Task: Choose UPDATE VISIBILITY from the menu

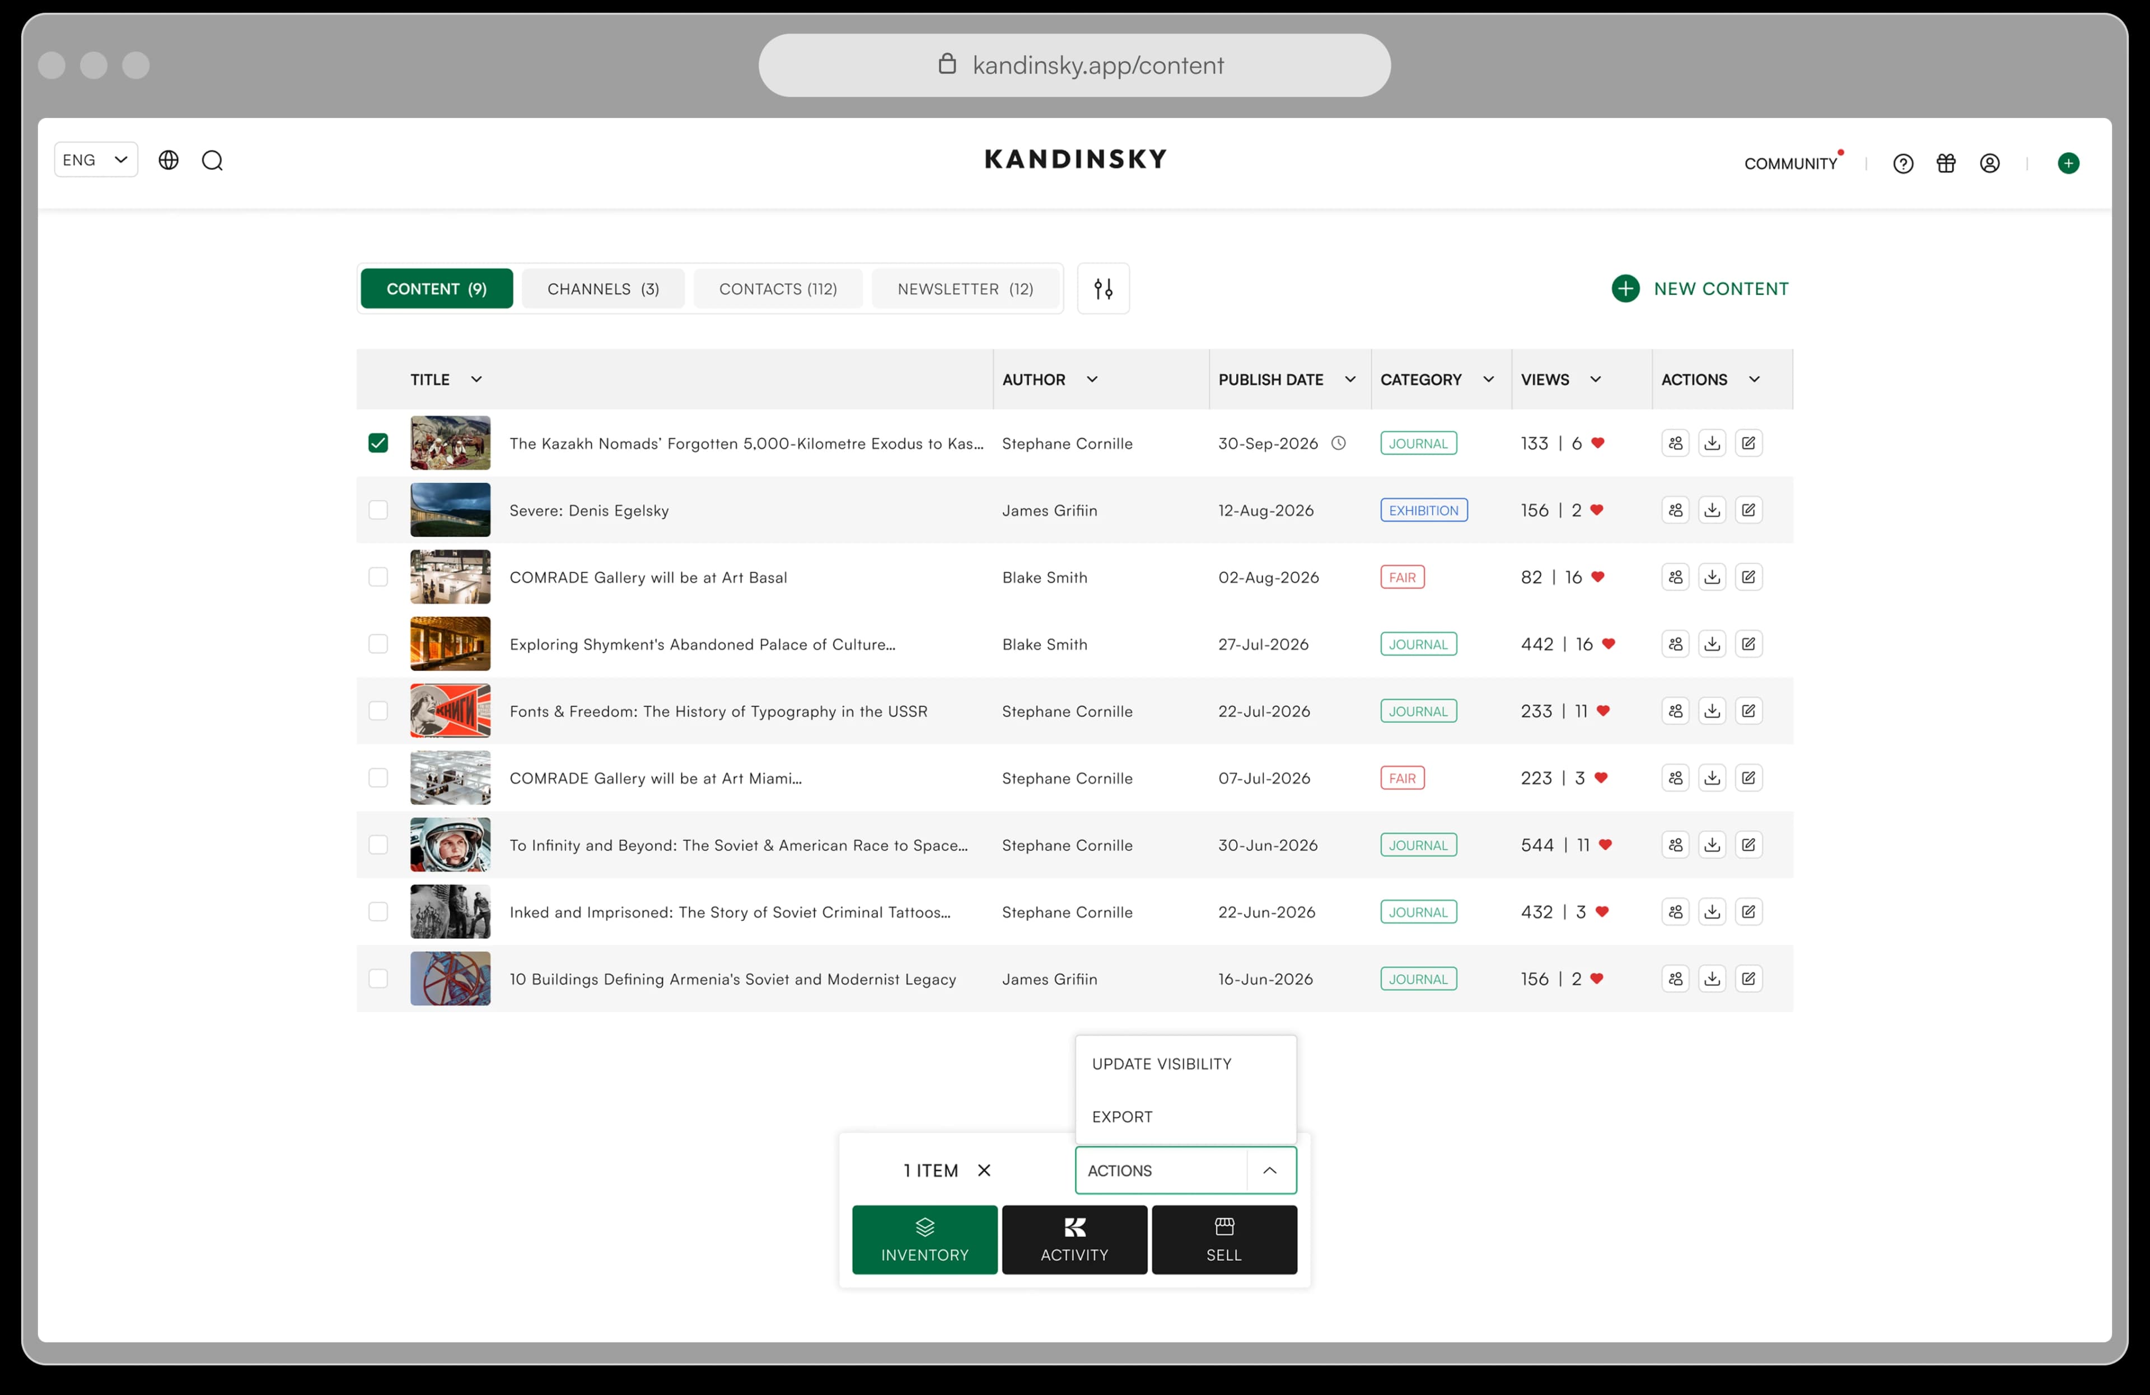Action: click(1185, 1064)
